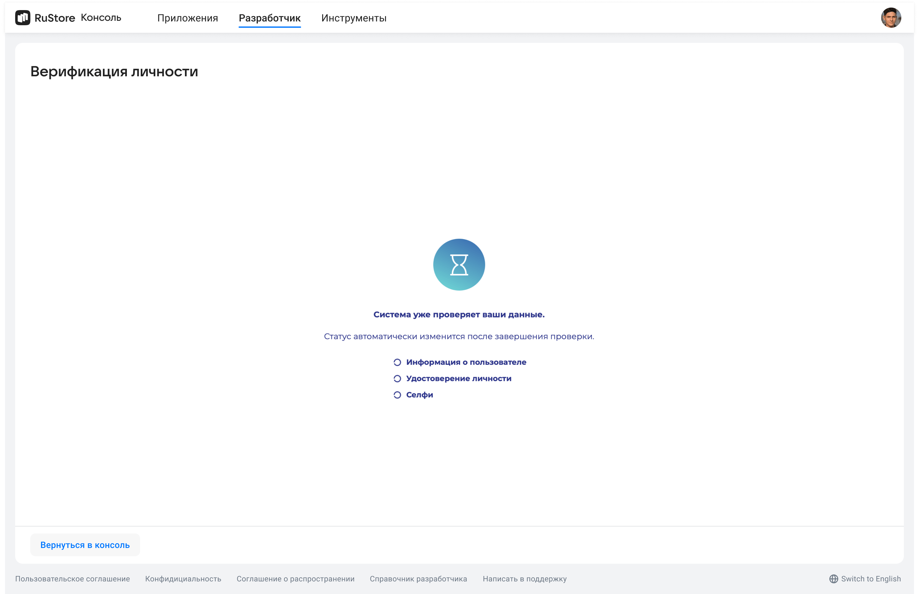Viewport: 919px width, 594px height.
Task: Open Соглашение о распространении link
Action: [x=295, y=579]
